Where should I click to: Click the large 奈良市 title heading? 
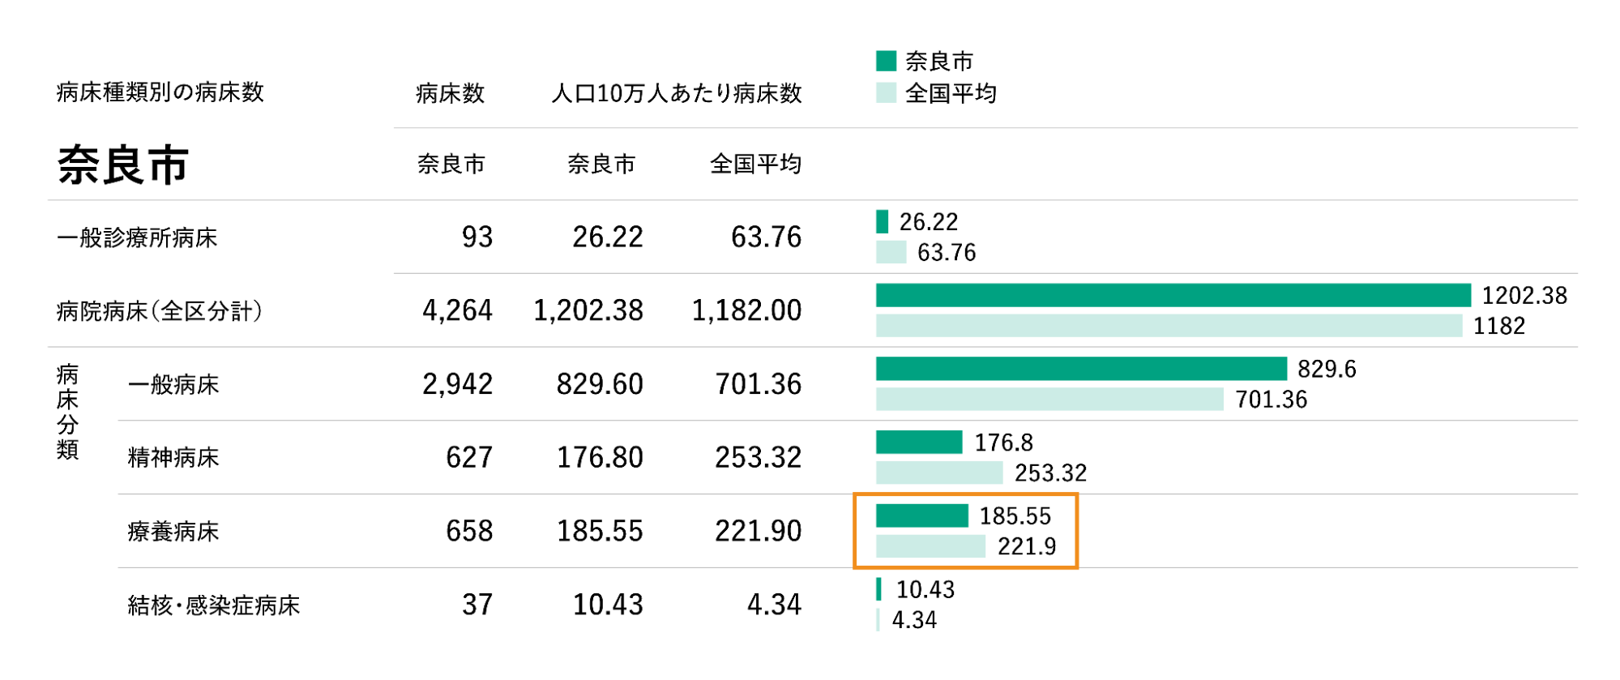point(123,165)
